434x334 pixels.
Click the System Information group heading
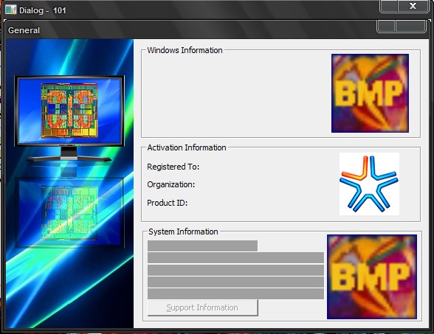coord(183,232)
